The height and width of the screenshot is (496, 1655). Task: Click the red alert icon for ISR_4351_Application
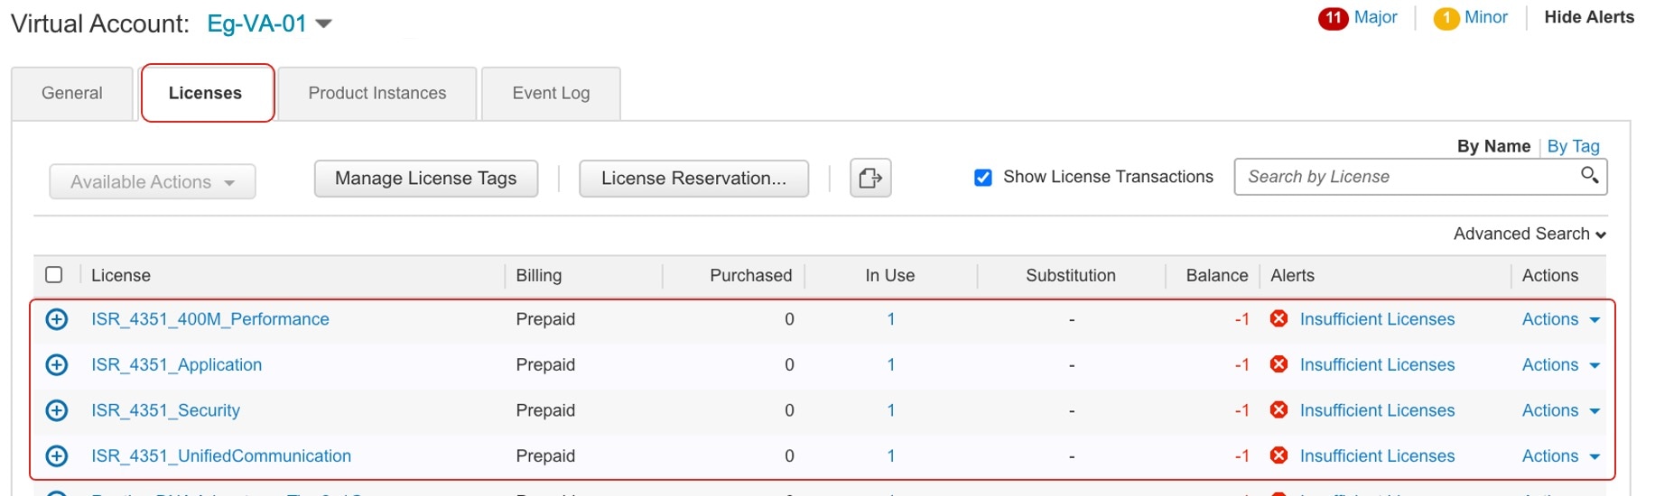pos(1278,364)
